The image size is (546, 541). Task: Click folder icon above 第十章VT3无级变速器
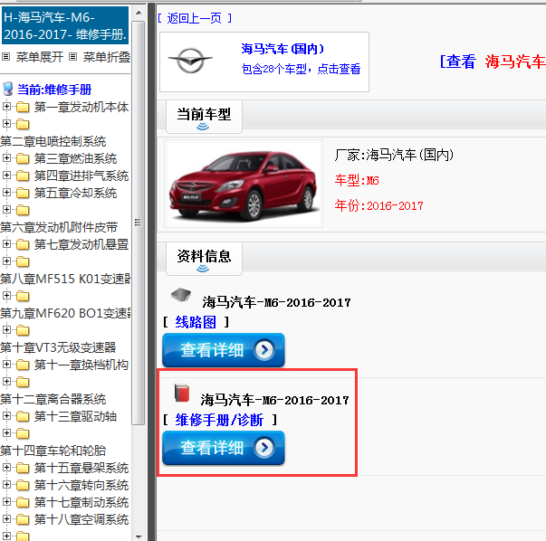(x=23, y=330)
